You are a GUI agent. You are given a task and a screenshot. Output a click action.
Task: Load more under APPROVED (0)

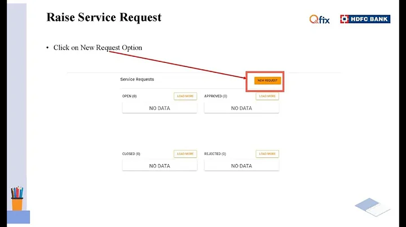pos(267,96)
